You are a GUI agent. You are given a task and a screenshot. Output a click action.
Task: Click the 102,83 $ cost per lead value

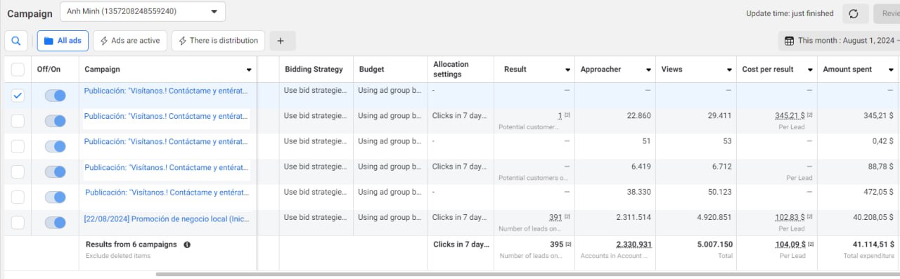[x=790, y=218]
